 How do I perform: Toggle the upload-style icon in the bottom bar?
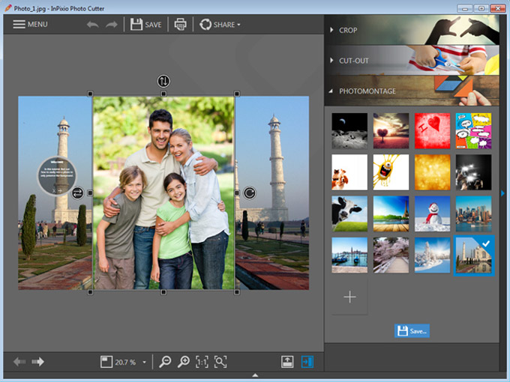click(x=287, y=362)
